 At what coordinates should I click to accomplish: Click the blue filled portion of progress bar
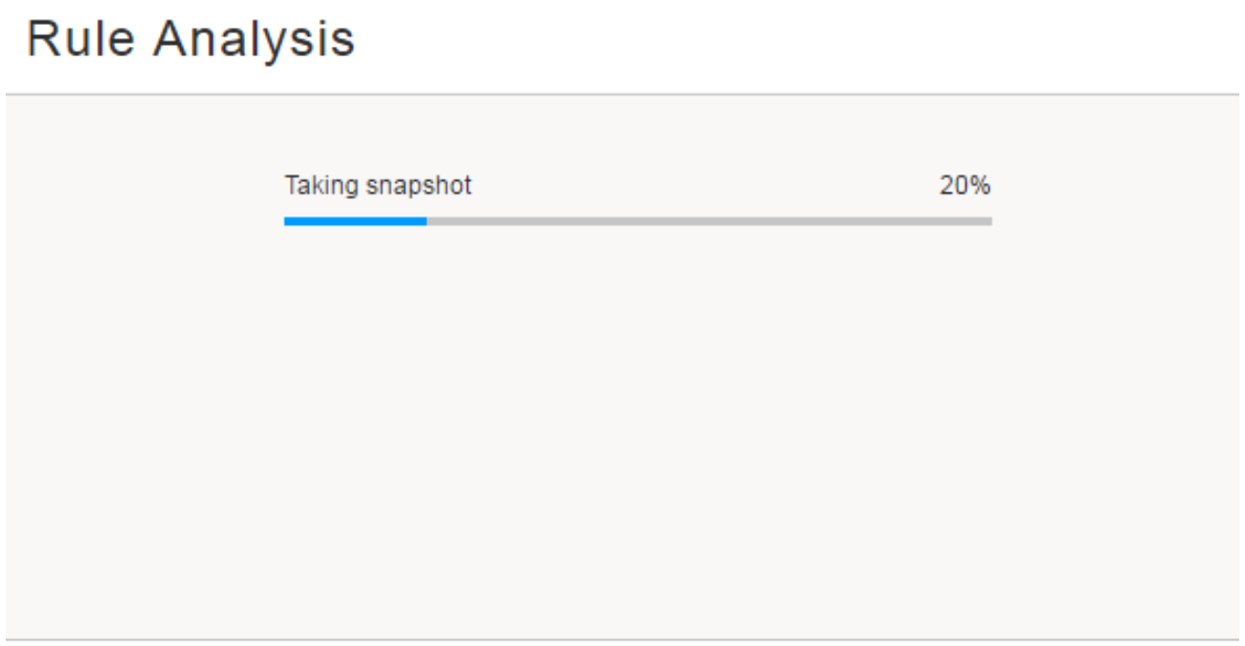click(355, 221)
